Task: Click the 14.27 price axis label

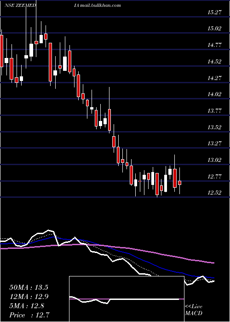Action: [215, 78]
